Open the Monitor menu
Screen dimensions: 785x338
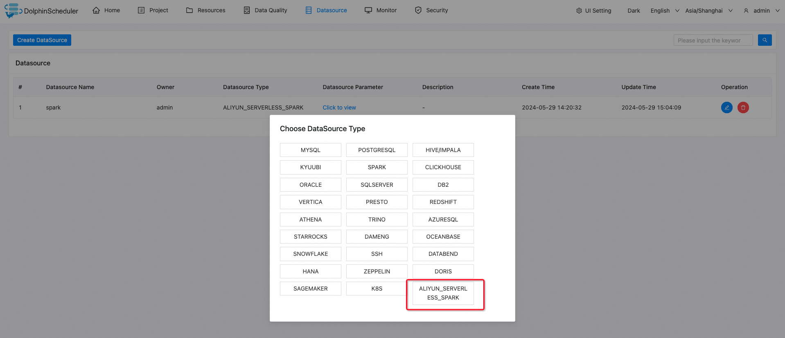381,10
